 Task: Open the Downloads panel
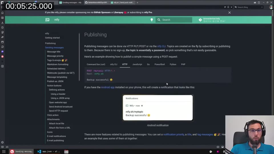click(x=3, y=23)
